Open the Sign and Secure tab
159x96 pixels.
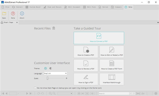pos(52,7)
